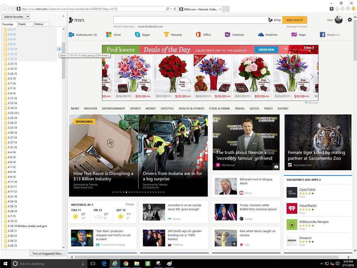357x268 pixels.
Task: Click into the Bing search box
Action: pos(191,20)
